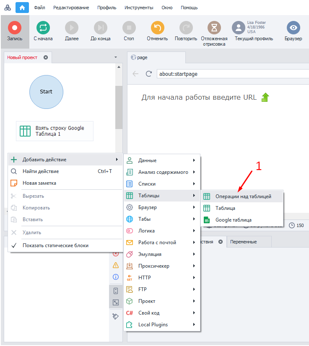Select the Google таблица menu entry

233,220
